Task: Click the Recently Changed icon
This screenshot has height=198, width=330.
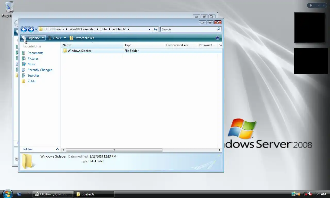Action: point(23,70)
